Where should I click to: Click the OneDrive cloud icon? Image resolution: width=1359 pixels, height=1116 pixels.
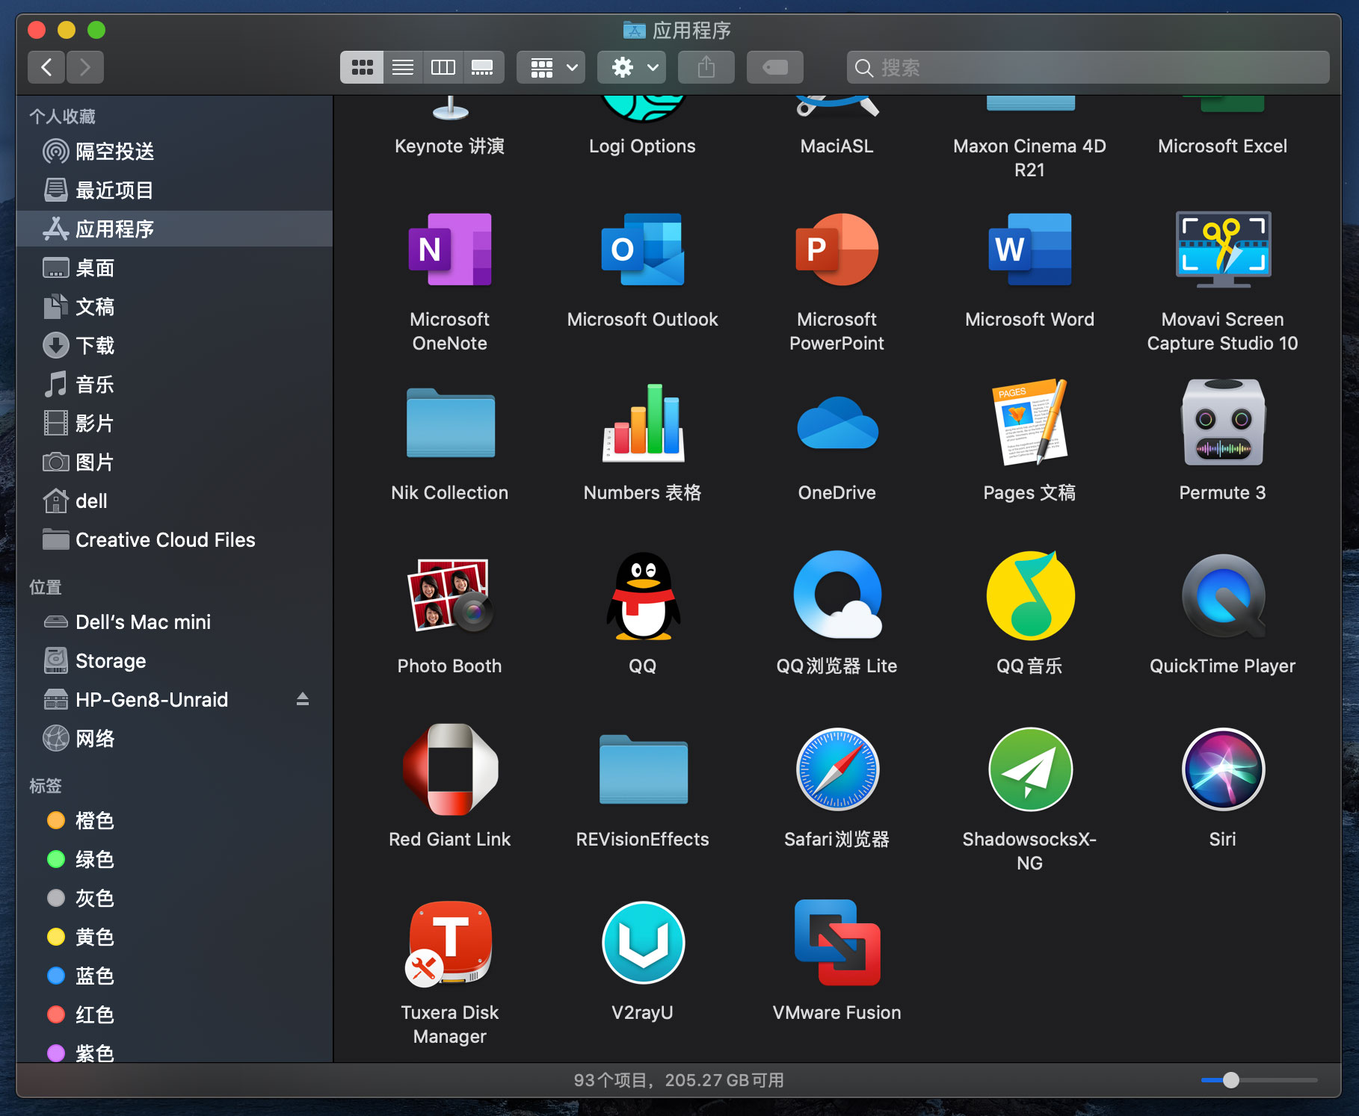coord(837,423)
